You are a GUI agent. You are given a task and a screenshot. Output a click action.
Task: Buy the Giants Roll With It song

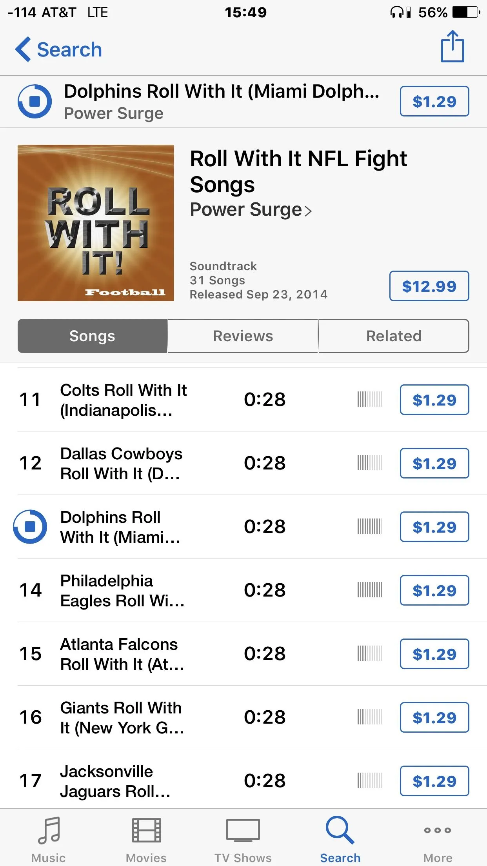click(x=434, y=717)
